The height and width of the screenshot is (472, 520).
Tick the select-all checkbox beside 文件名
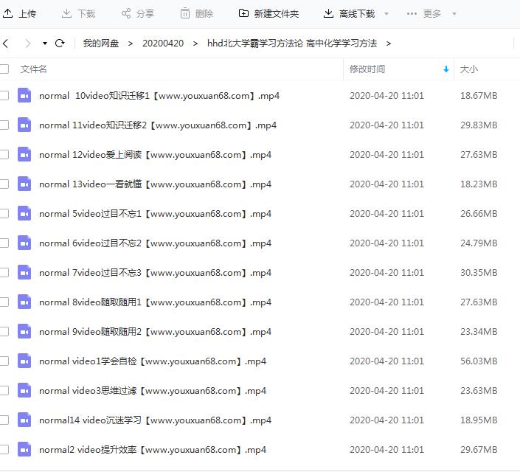point(4,69)
